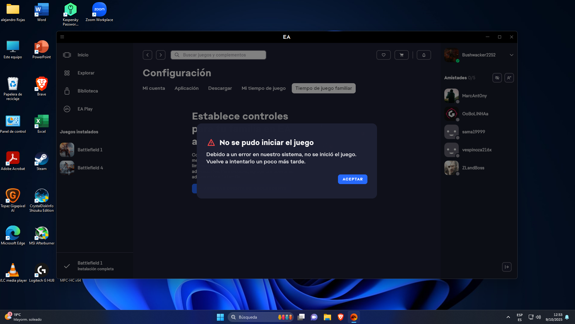
Task: Click the forward navigation arrow
Action: point(161,55)
